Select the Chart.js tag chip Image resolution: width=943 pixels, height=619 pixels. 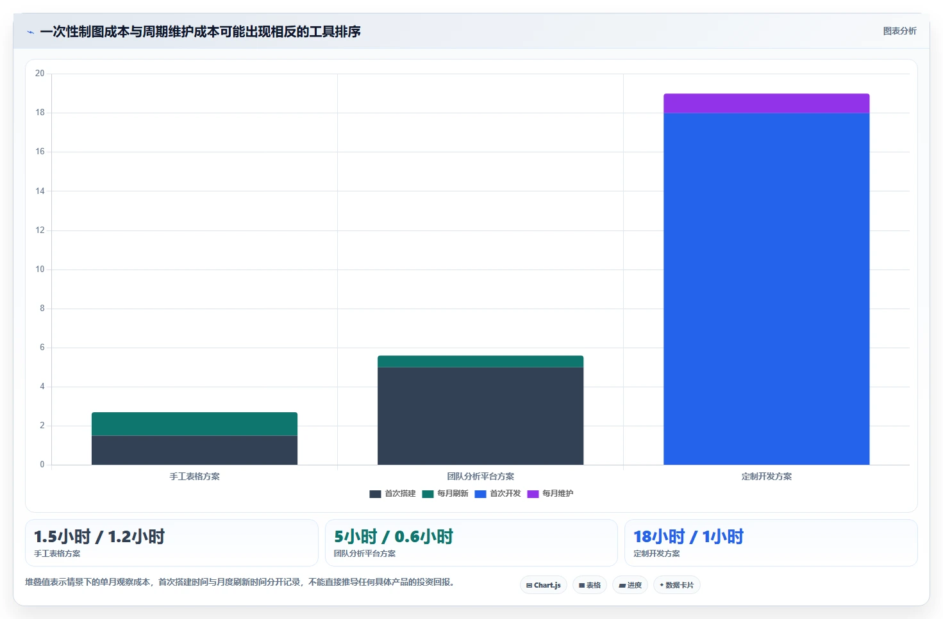pyautogui.click(x=544, y=585)
